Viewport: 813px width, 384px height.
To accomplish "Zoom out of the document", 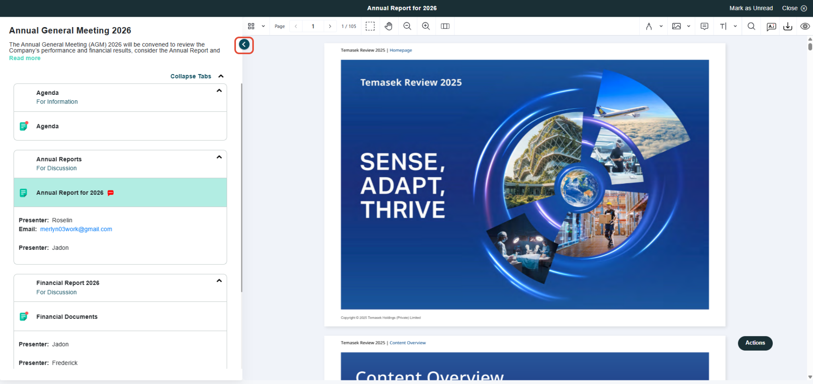I will tap(407, 26).
